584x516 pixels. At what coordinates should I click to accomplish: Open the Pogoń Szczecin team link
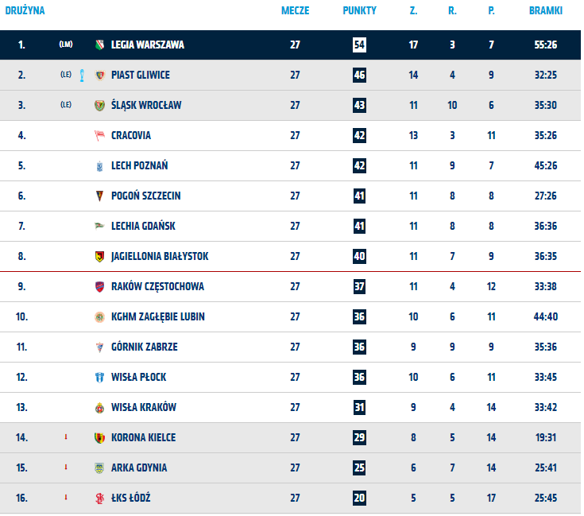pos(145,196)
